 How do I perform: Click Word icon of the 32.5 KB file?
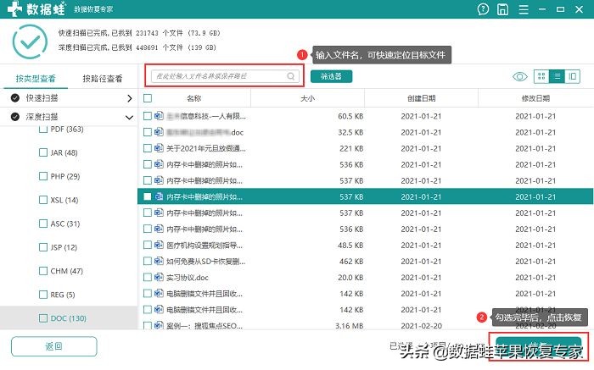click(159, 132)
